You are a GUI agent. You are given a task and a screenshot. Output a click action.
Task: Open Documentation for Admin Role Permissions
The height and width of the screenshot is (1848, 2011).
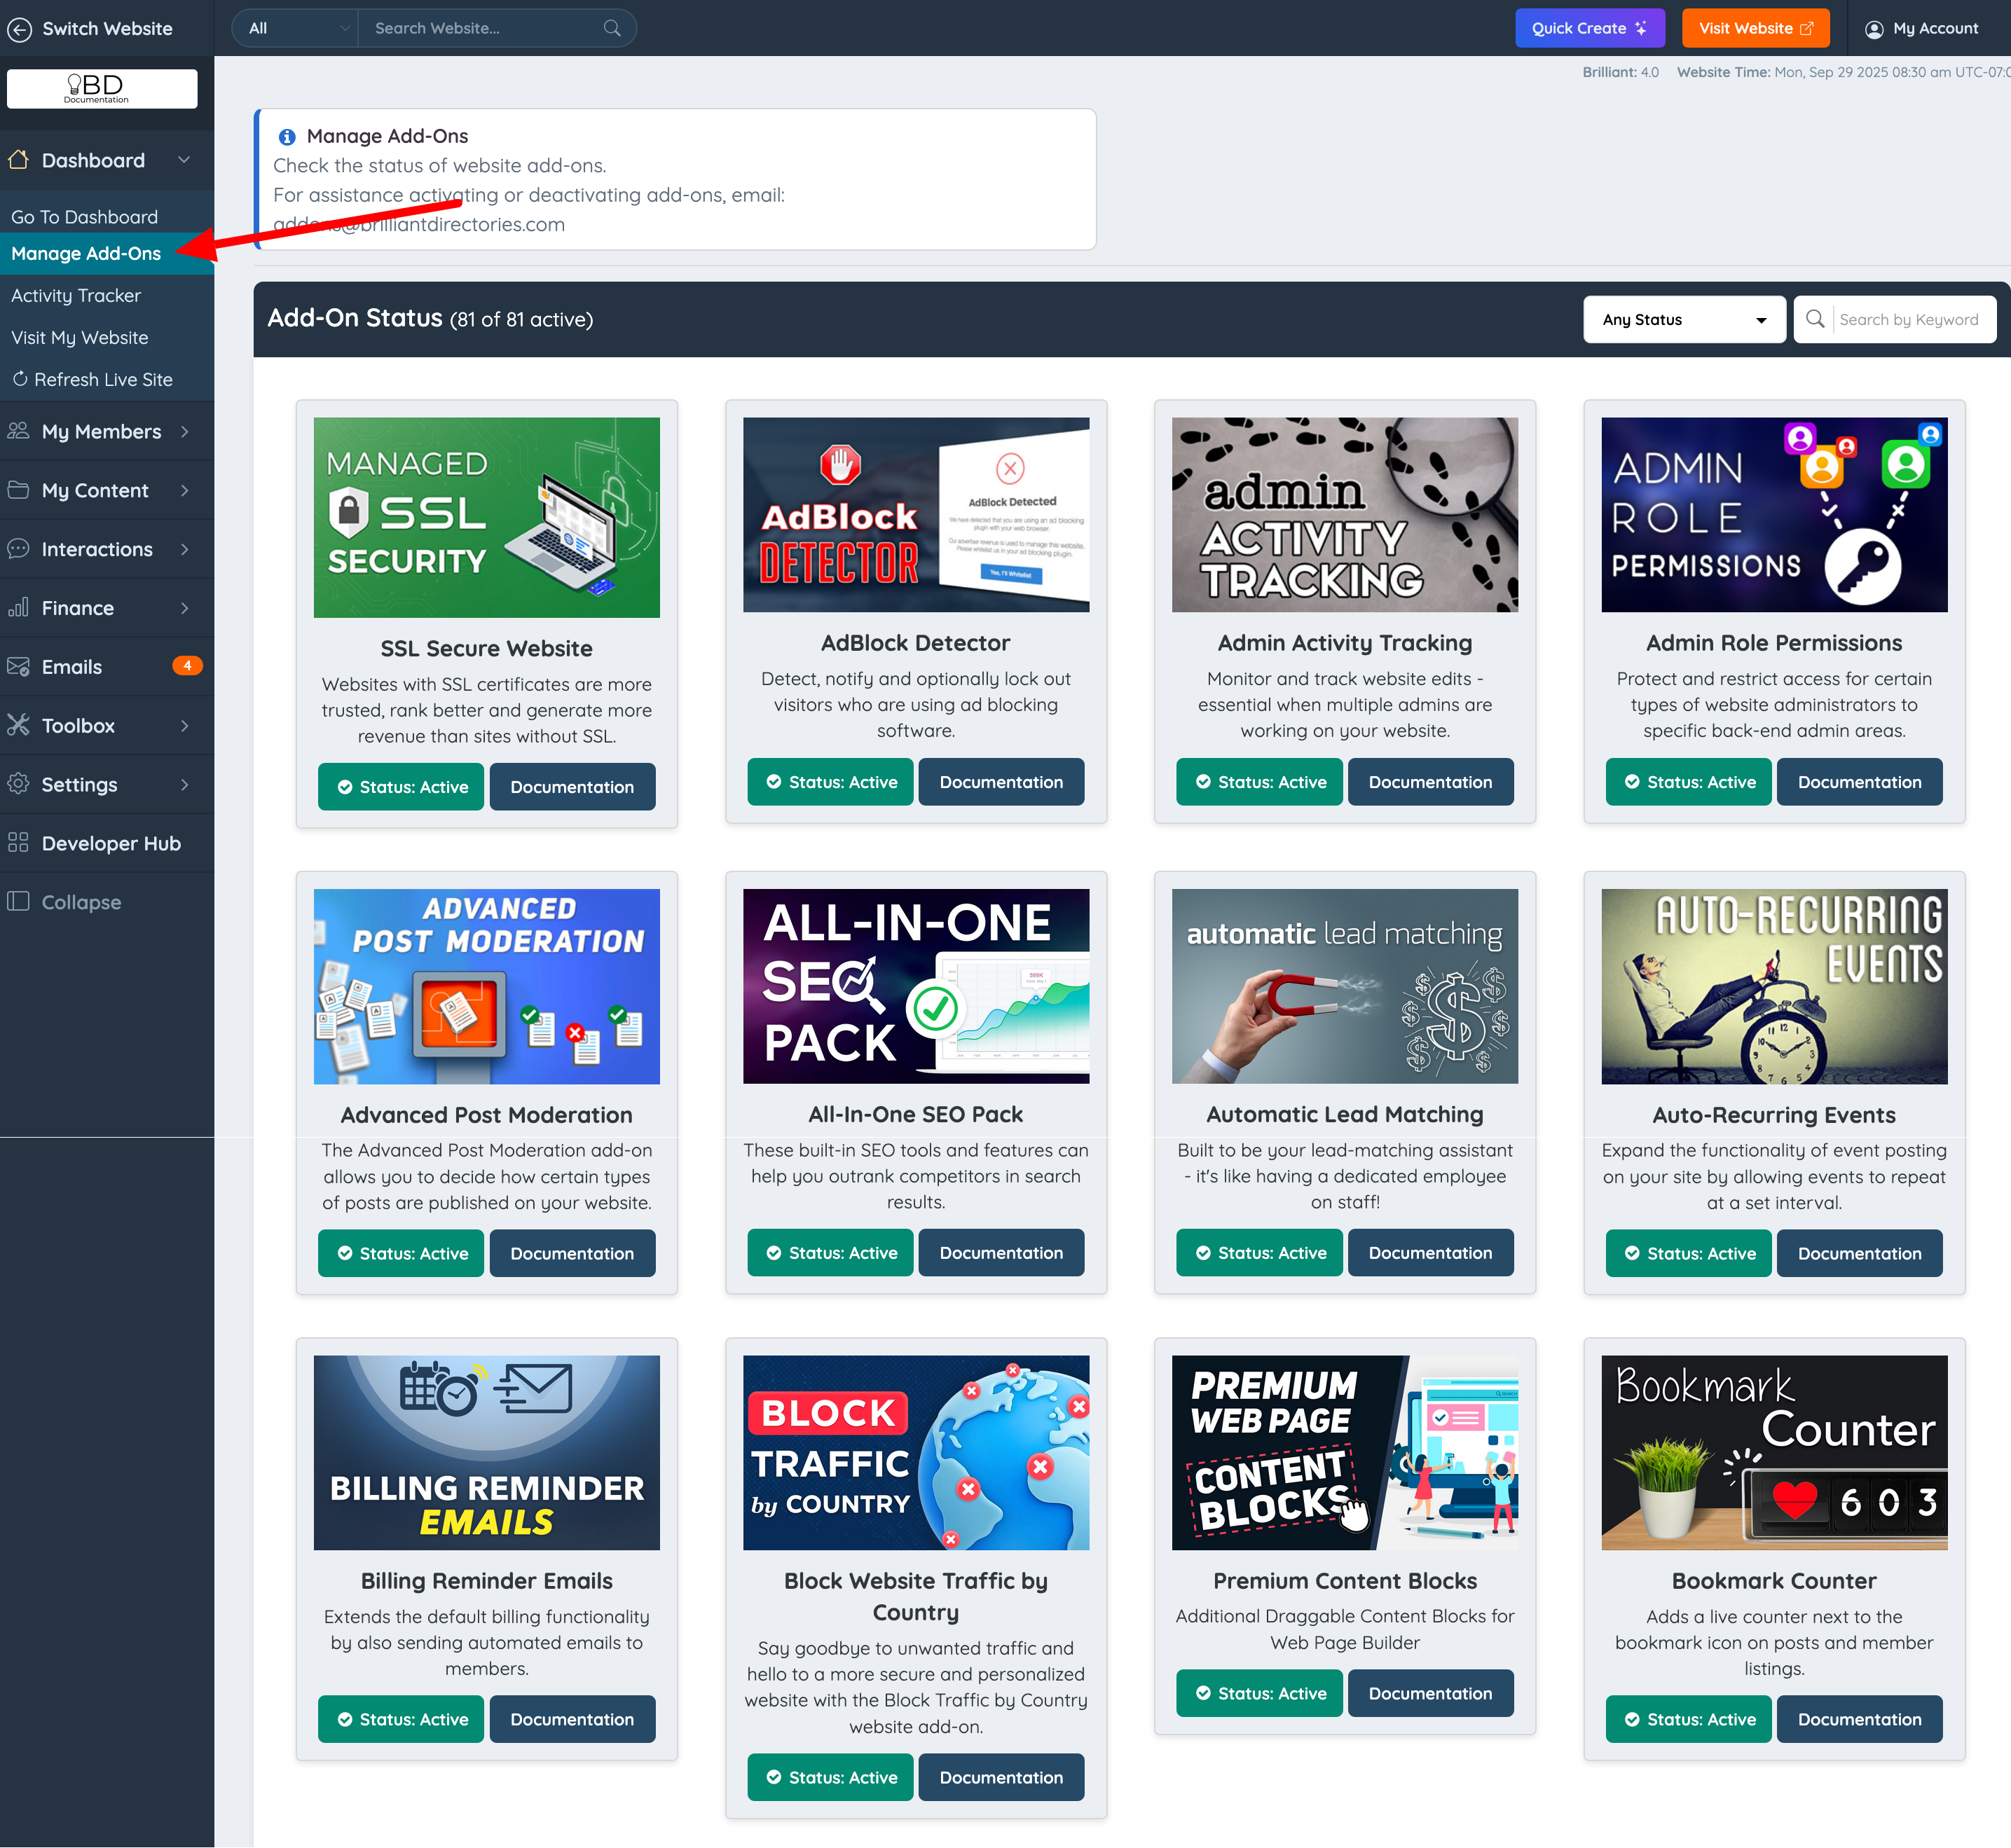1859,782
